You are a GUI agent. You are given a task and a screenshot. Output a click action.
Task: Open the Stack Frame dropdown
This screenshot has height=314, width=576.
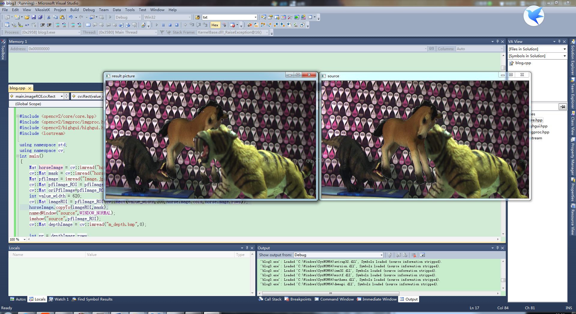coord(267,32)
